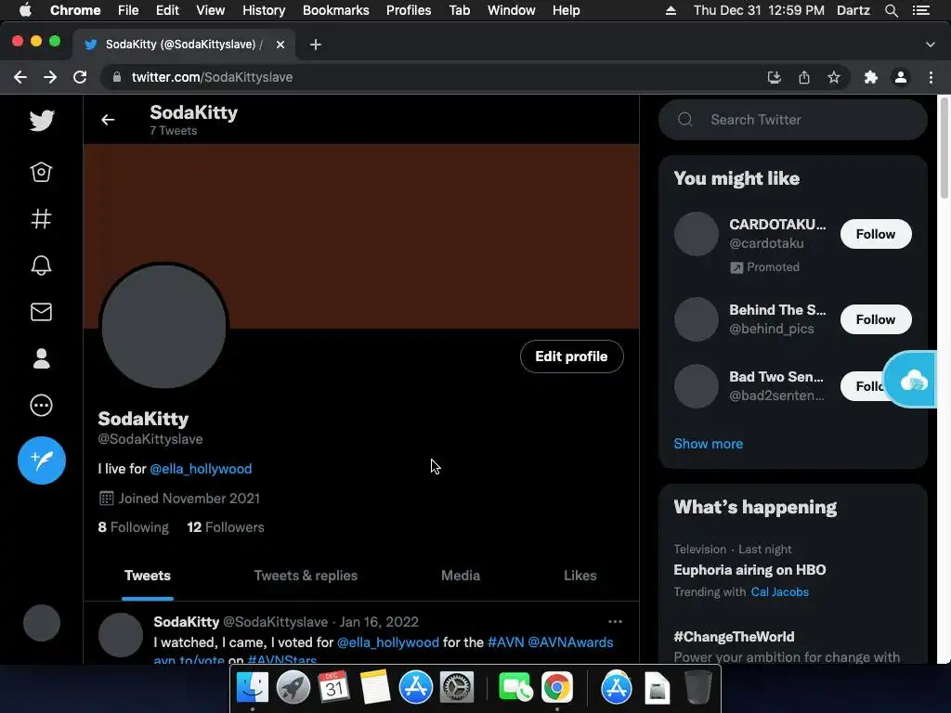The width and height of the screenshot is (951, 713).
Task: Open the History menu in menu bar
Action: pos(263,10)
